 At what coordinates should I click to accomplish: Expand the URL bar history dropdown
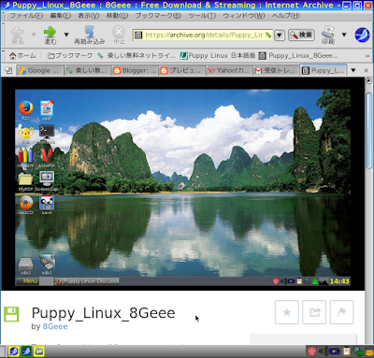[x=280, y=35]
